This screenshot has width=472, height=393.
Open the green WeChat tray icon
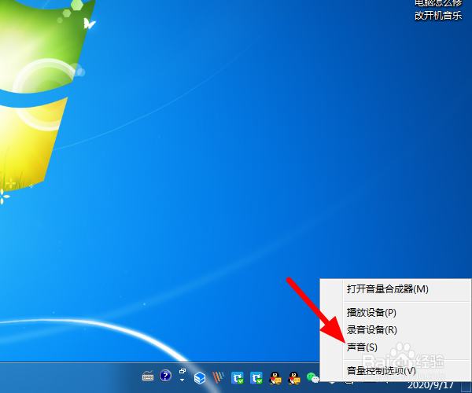312,377
